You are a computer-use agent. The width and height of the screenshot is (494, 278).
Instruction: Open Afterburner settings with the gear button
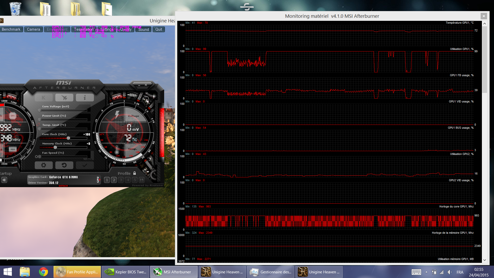pos(43,165)
